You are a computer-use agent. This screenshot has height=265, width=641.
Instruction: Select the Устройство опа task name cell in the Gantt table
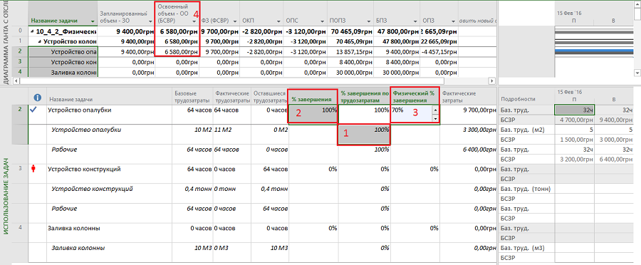(x=63, y=52)
